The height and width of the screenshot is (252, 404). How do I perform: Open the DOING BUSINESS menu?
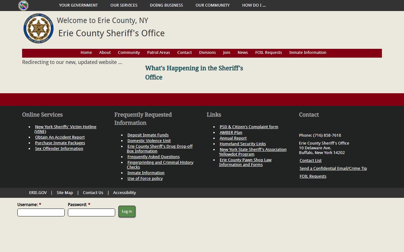[166, 5]
